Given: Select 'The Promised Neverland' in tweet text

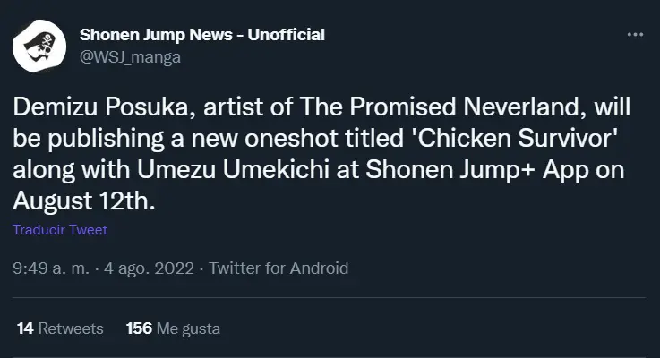Looking at the screenshot, I should [x=442, y=107].
